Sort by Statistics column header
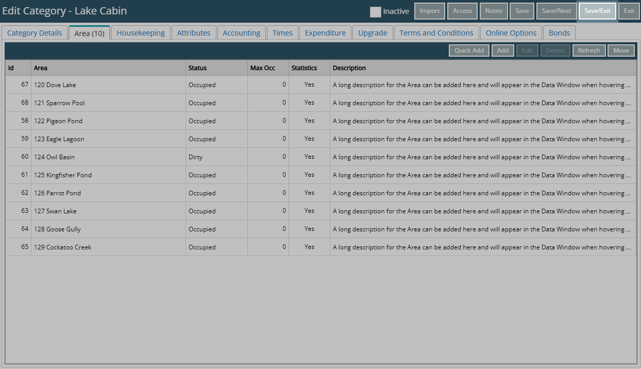The width and height of the screenshot is (641, 369). coord(309,68)
